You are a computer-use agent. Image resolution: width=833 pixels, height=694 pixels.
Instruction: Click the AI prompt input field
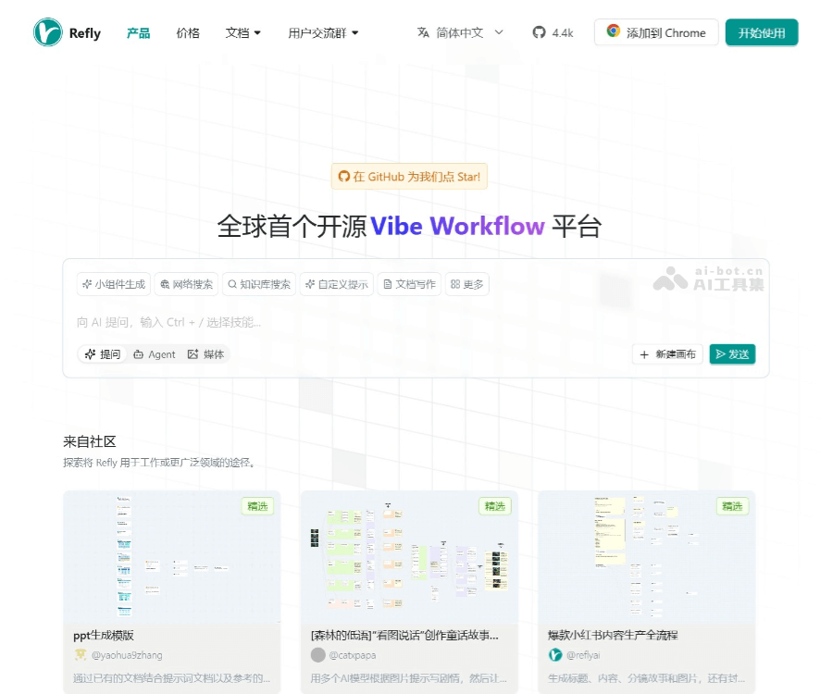click(370, 322)
